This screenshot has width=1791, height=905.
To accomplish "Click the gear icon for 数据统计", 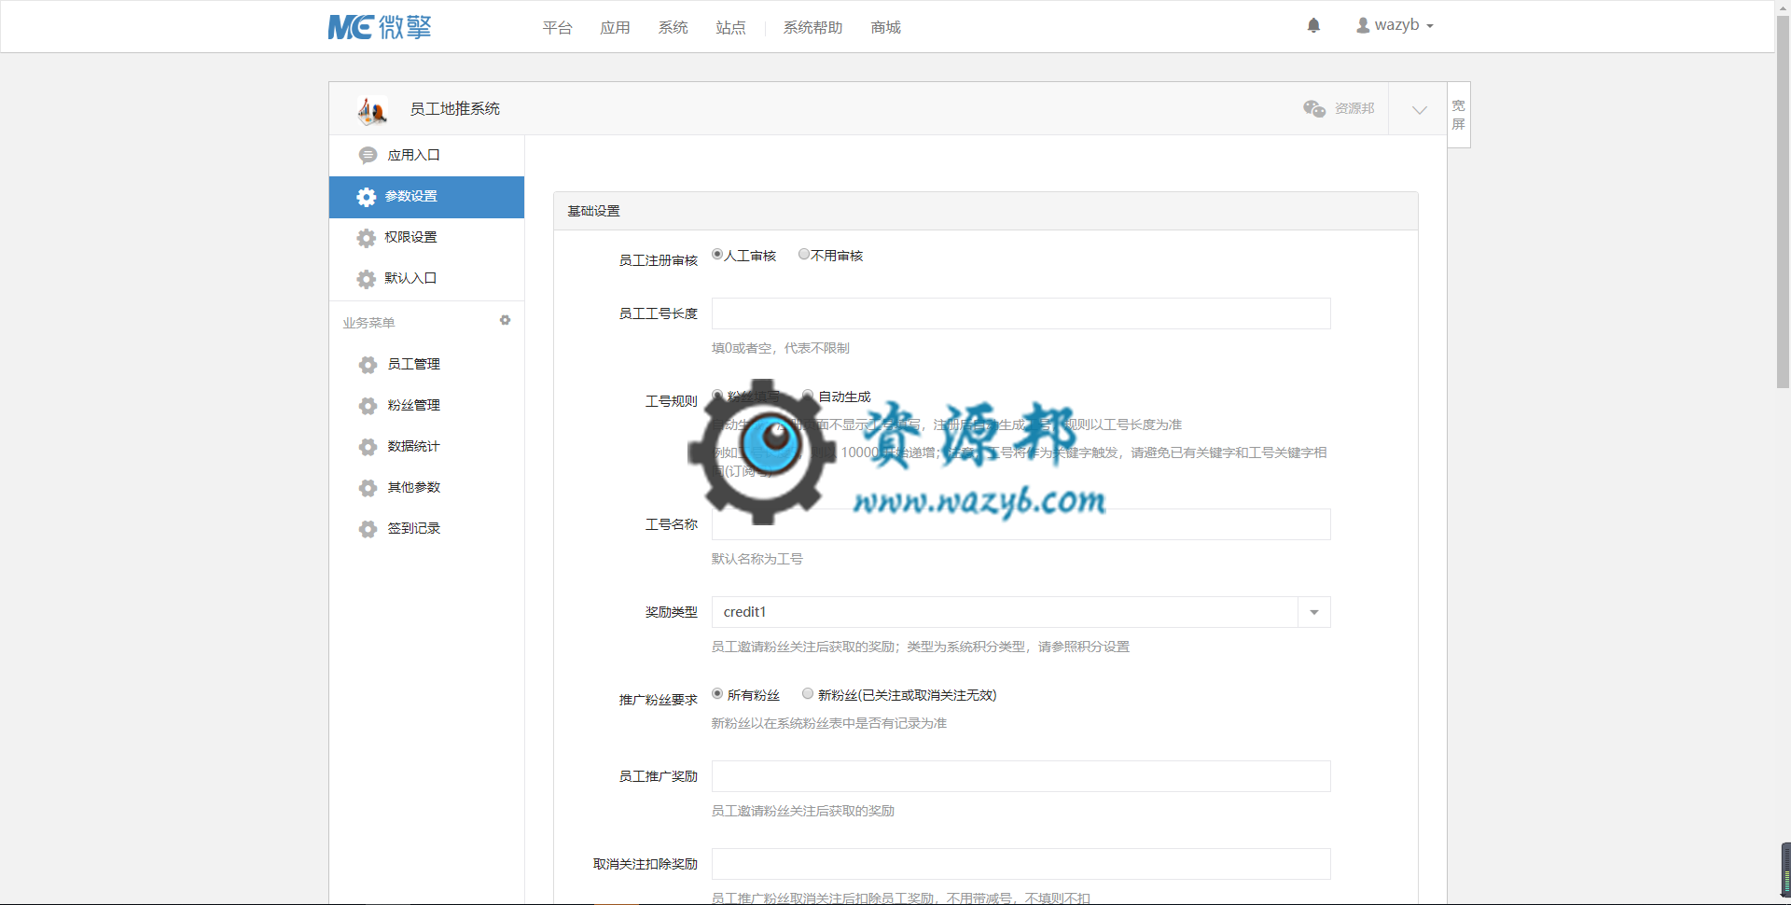I will coord(368,447).
